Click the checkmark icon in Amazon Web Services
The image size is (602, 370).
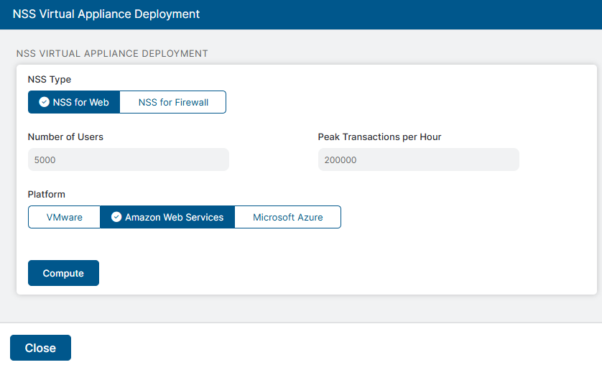tap(116, 217)
